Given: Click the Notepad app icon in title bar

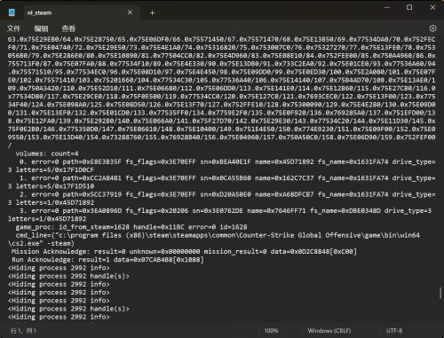Looking at the screenshot, I should (12, 12).
